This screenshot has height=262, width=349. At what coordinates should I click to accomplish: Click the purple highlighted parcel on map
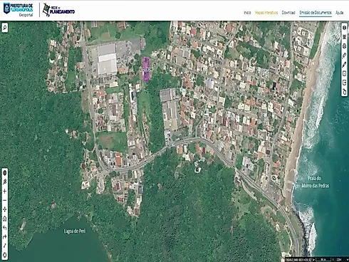tap(147, 69)
